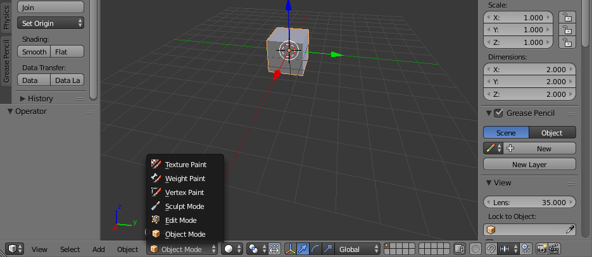Toggle the lock for Scale X
The height and width of the screenshot is (257, 592).
pyautogui.click(x=568, y=18)
